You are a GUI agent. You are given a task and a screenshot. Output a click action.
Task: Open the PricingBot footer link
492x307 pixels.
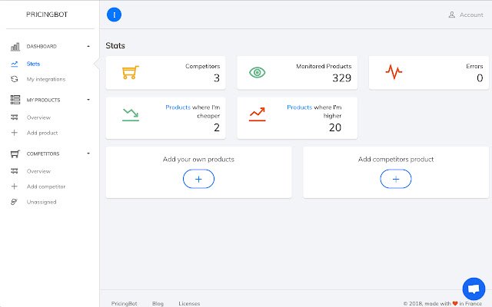pos(124,303)
